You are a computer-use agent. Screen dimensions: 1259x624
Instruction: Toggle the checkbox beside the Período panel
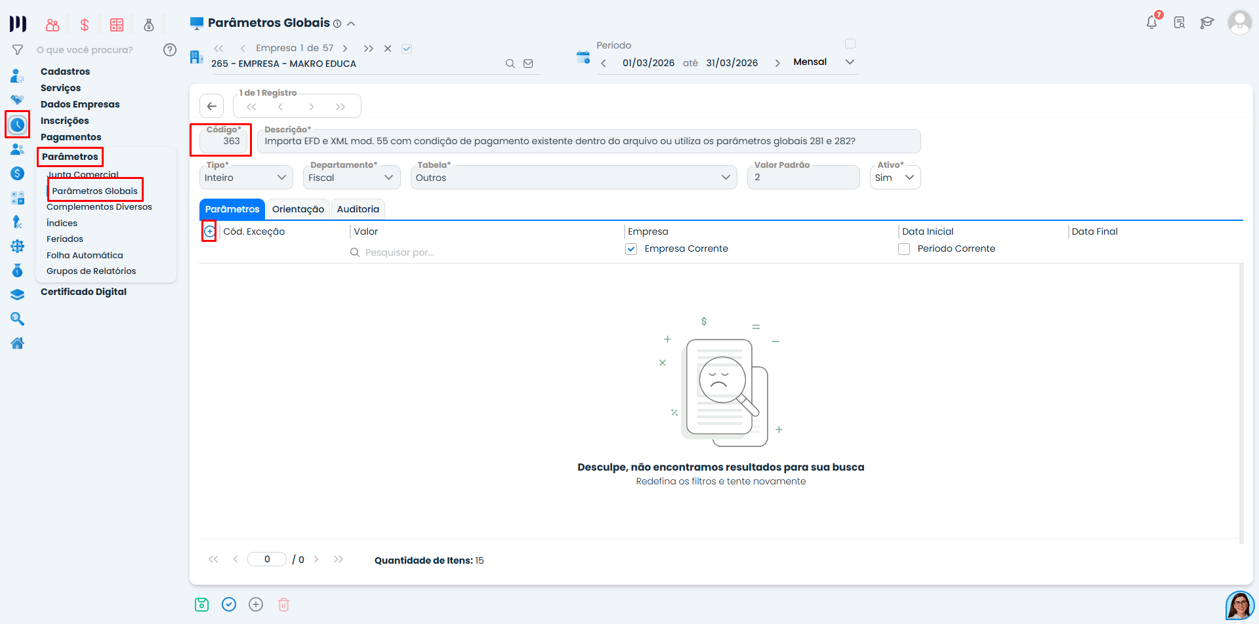tap(850, 43)
